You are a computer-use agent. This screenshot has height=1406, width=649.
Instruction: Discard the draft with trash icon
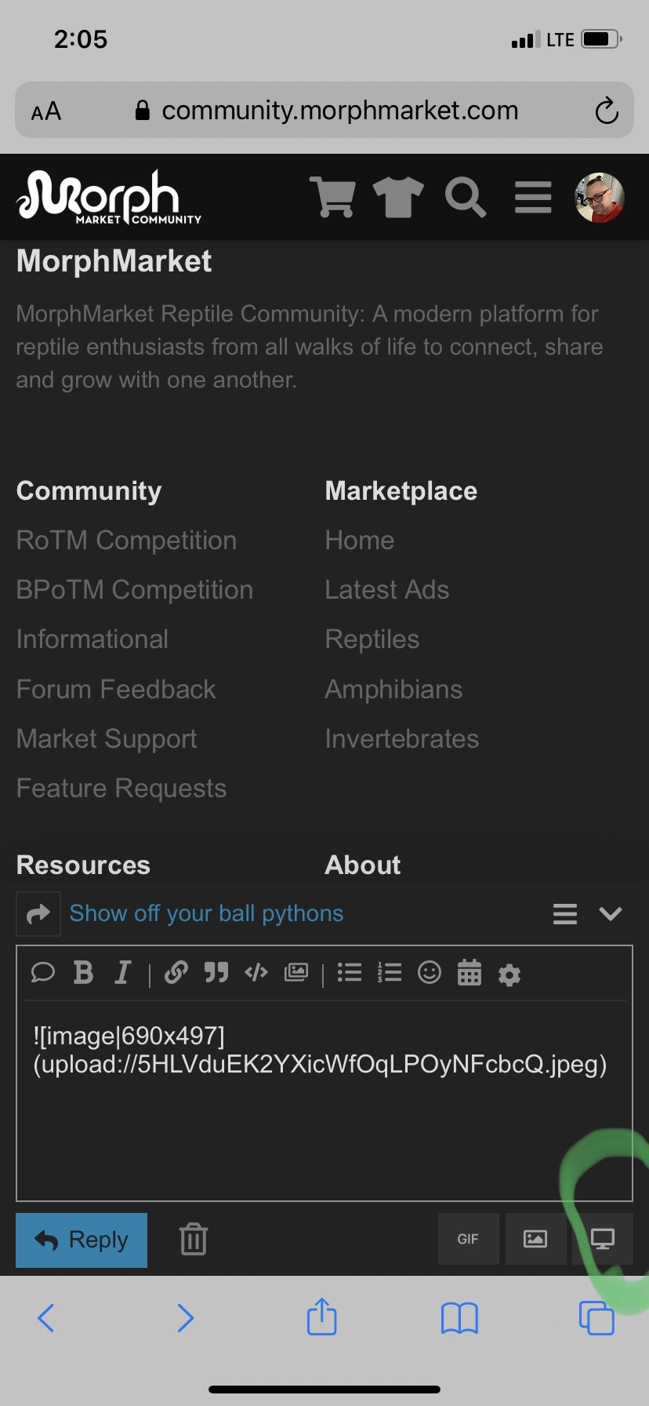[194, 1240]
